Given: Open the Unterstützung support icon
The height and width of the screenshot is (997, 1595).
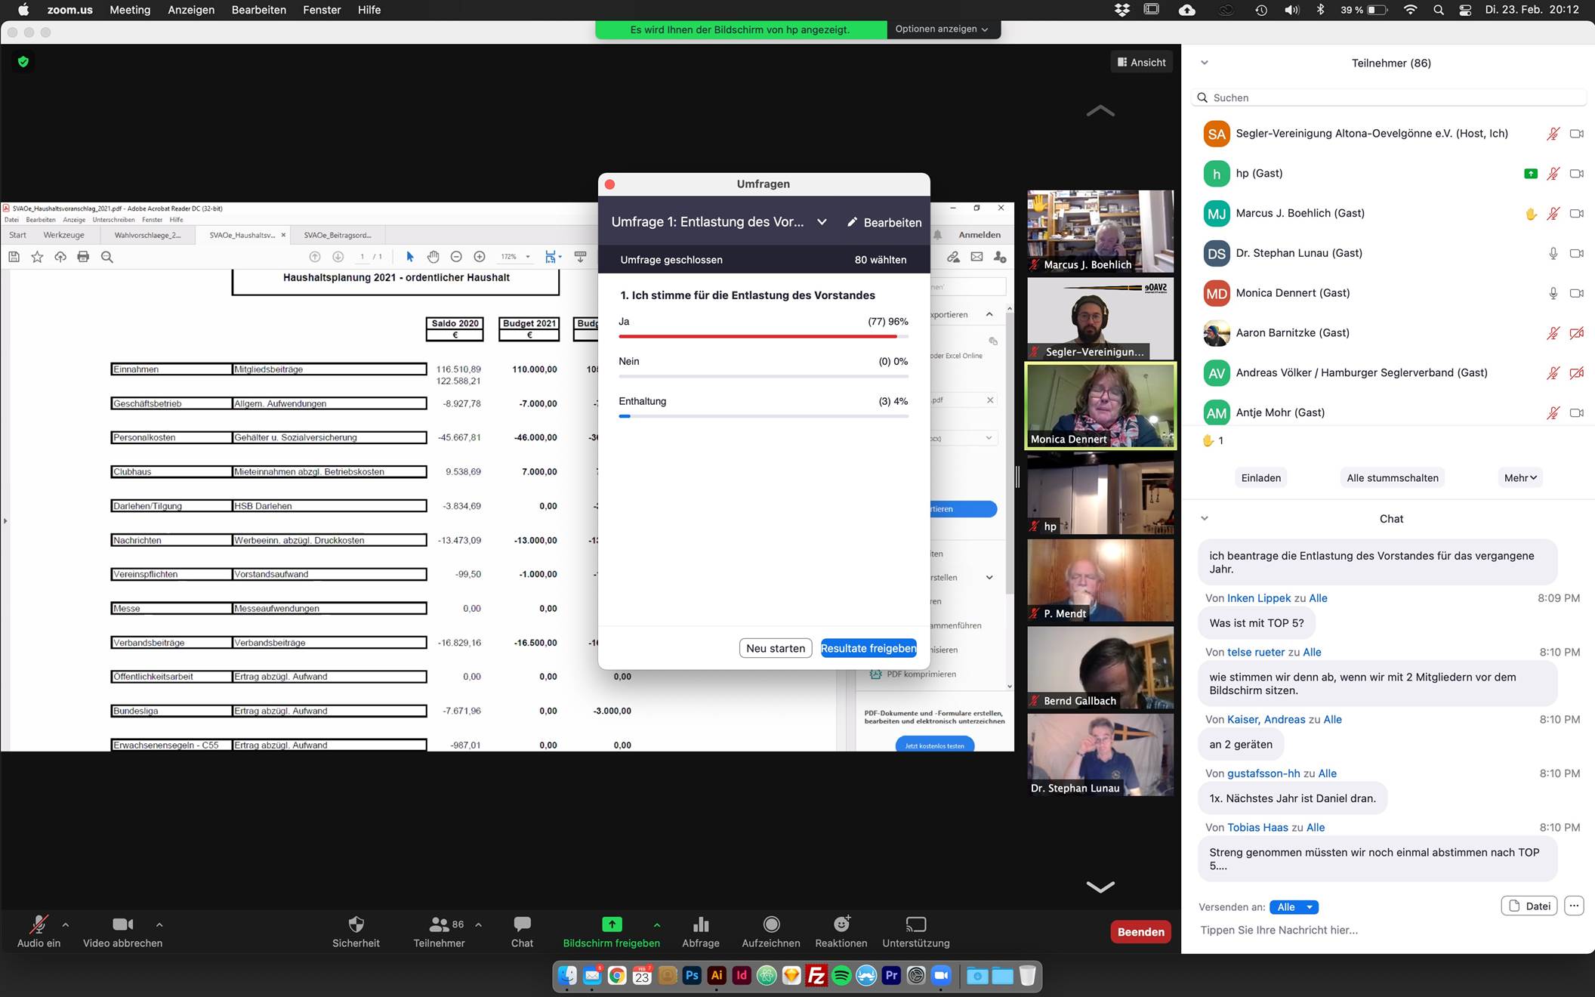Looking at the screenshot, I should (916, 924).
